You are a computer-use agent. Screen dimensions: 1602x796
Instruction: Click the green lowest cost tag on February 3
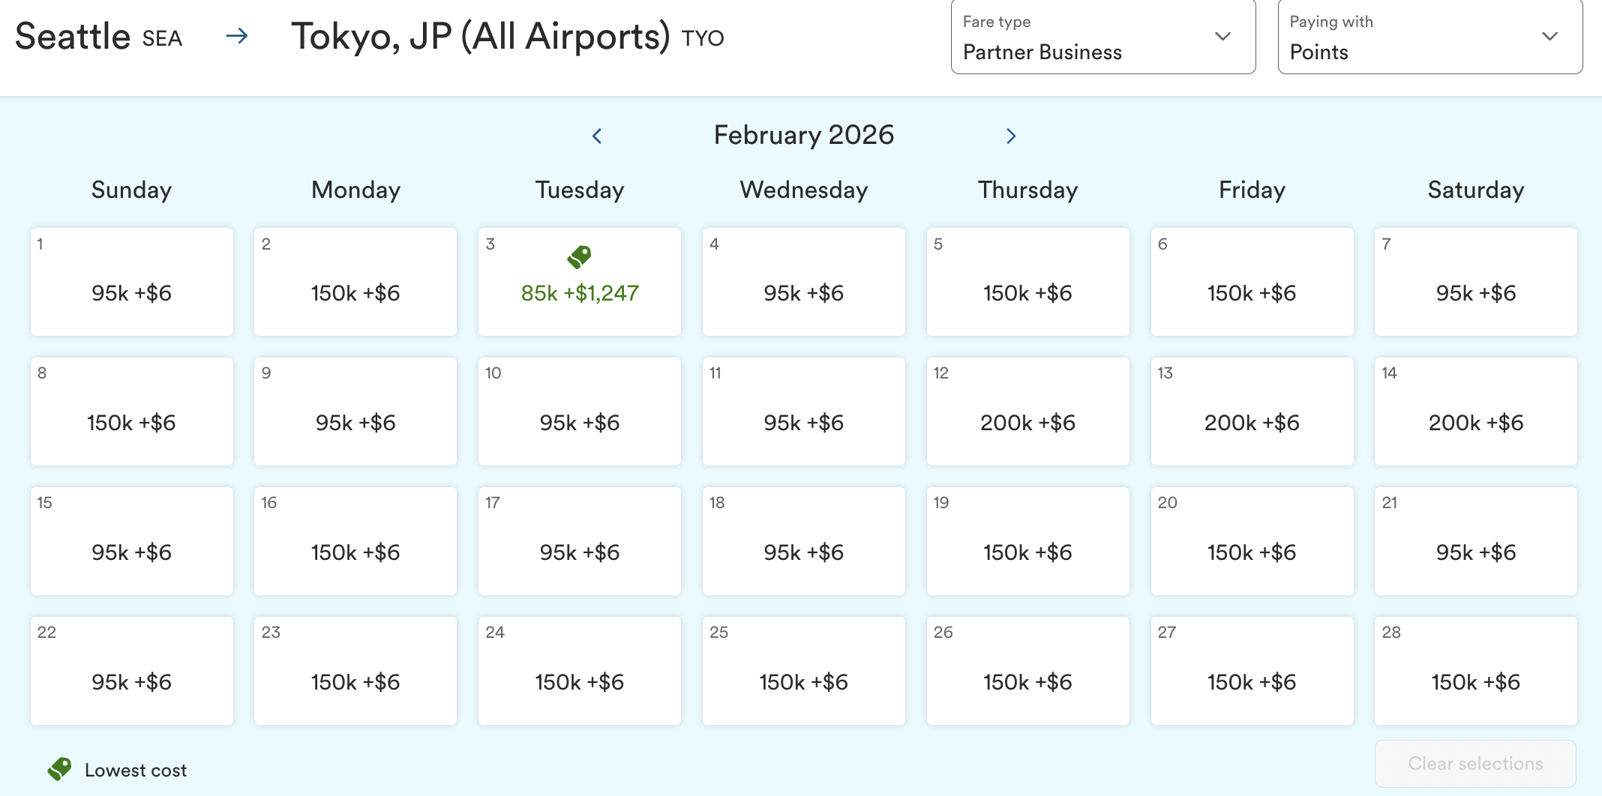[x=579, y=257]
